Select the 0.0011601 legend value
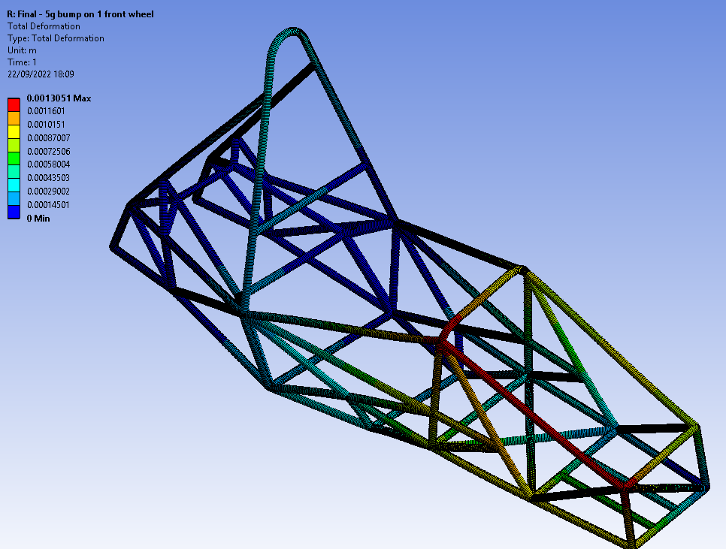Screen dimensions: 726x549 coord(46,111)
